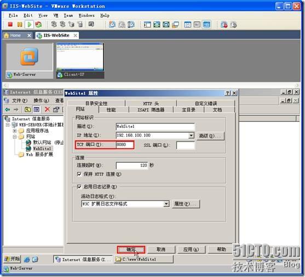305x277 pixels.
Task: Click IIS manager up one level icon
Action: [x=27, y=109]
